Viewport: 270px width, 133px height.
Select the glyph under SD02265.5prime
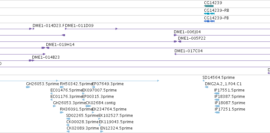tap(68, 119)
